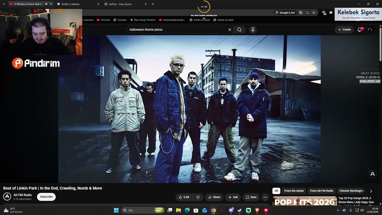Open the YouTube account avatar menu

tap(370, 30)
